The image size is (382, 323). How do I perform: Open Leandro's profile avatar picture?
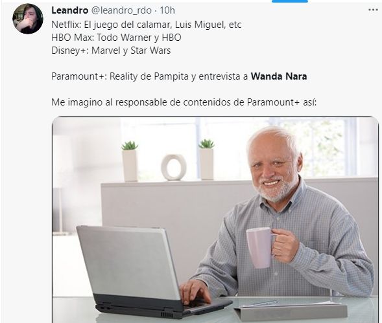pos(28,19)
